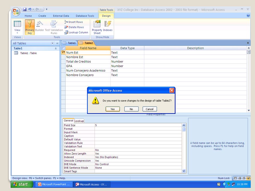Click the Allow Zero Length value
Screen dimensions: 255x191
pos(138,154)
